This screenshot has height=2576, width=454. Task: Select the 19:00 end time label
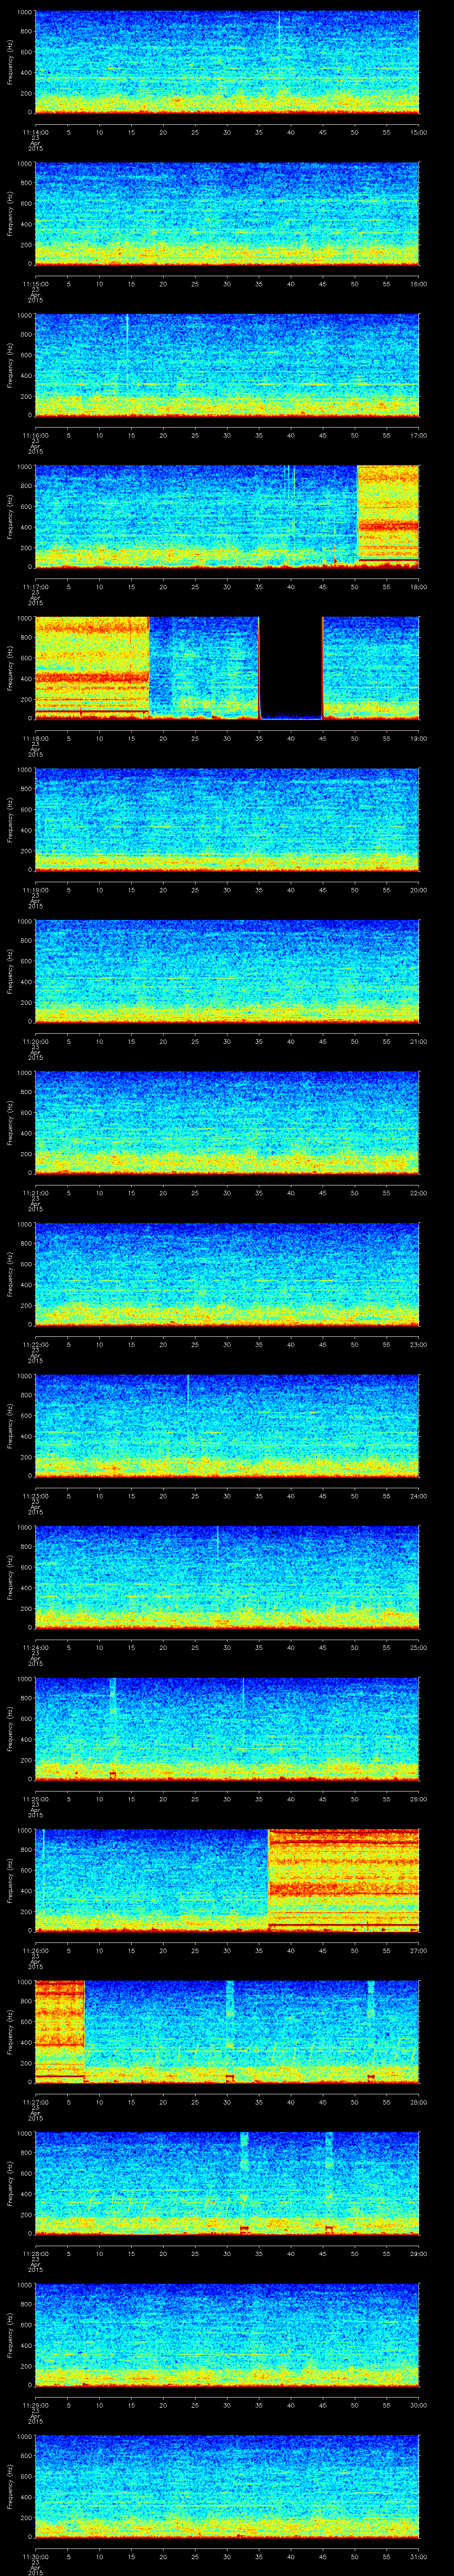[x=418, y=738]
